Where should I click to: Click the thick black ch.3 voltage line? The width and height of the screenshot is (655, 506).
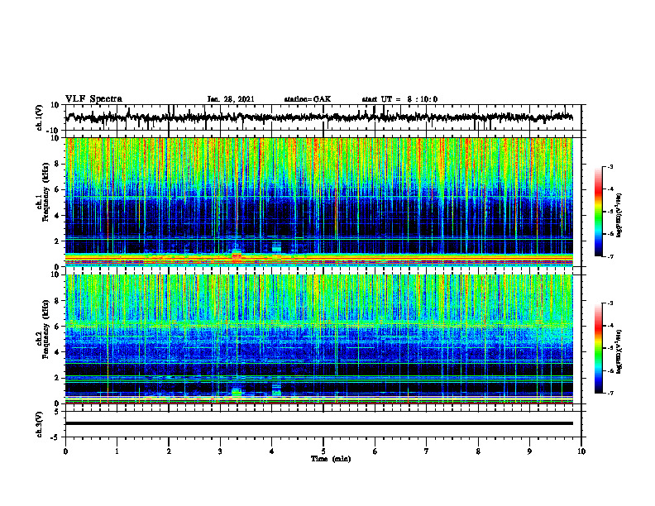[x=318, y=423]
